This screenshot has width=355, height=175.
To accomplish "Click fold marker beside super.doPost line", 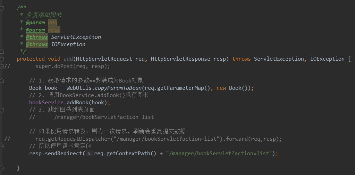I will click(x=2, y=66).
